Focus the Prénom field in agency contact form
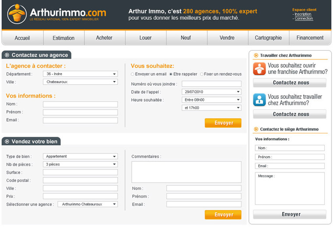Viewport: 333px width, 229px height. click(81, 112)
